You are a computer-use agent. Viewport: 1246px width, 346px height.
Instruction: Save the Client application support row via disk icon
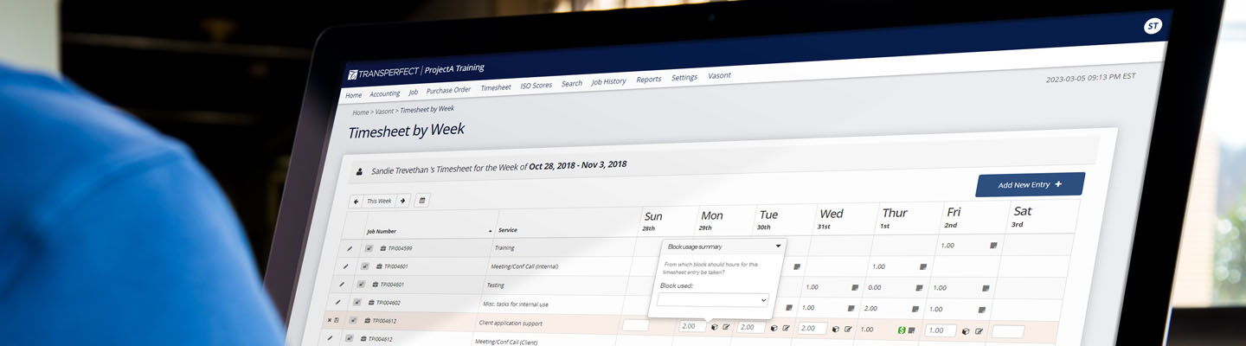click(x=337, y=320)
